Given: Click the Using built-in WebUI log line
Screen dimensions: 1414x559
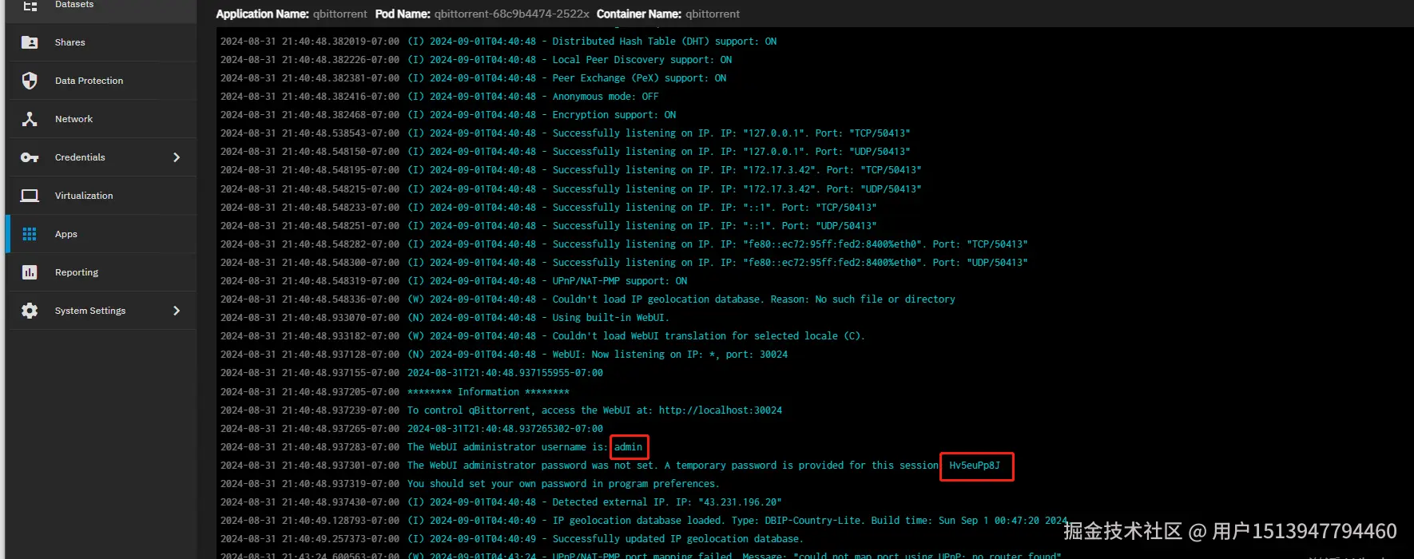Looking at the screenshot, I should coord(445,318).
